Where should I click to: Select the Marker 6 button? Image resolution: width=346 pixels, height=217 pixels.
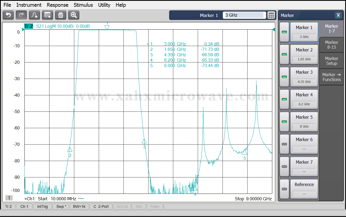(x=304, y=144)
